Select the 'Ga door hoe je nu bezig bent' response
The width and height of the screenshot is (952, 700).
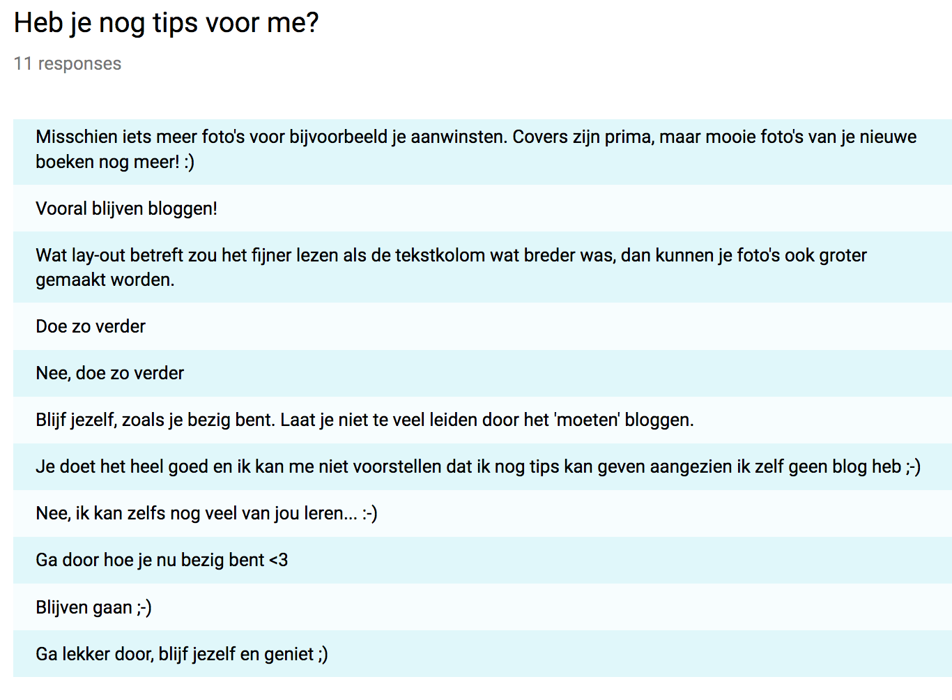(x=482, y=560)
